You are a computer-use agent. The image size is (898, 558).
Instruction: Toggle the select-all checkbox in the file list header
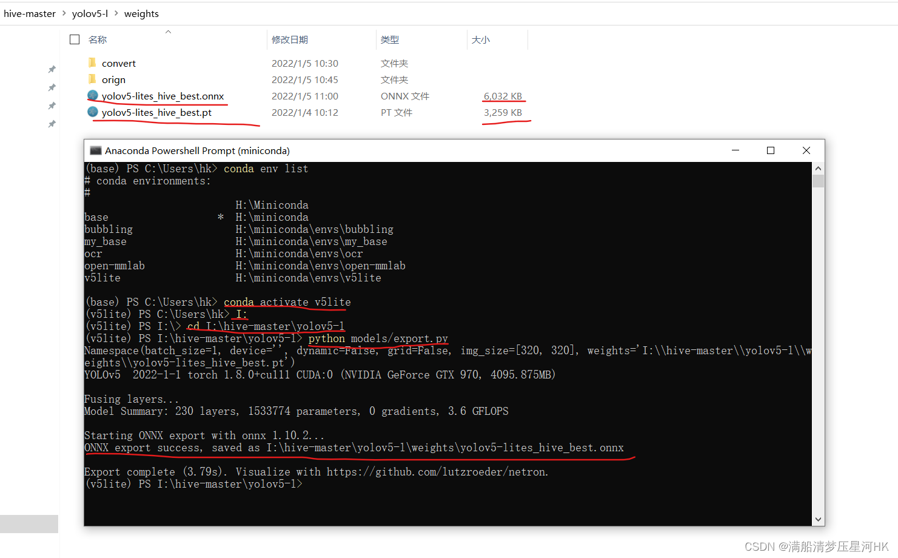(75, 39)
